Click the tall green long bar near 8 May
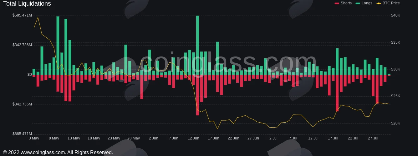This screenshot has width=418, height=156. [58, 46]
